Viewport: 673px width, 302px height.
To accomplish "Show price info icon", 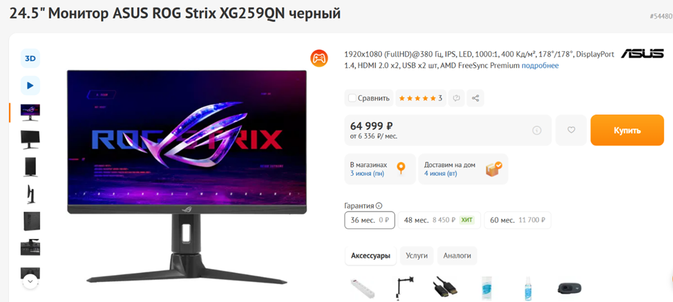I will click(536, 130).
